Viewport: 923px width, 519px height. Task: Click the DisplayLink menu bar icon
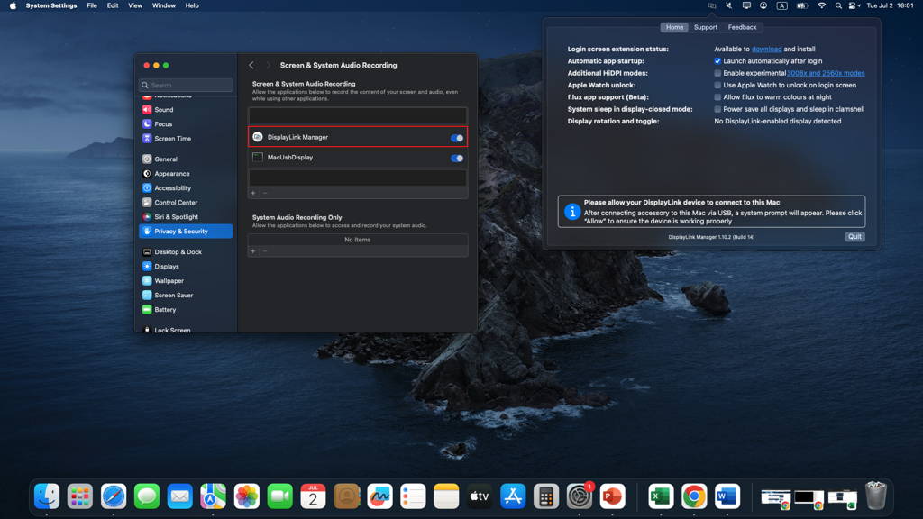[x=712, y=5]
